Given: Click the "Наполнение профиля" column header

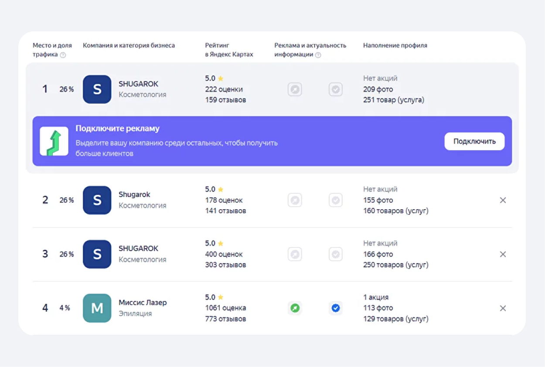Looking at the screenshot, I should [395, 45].
